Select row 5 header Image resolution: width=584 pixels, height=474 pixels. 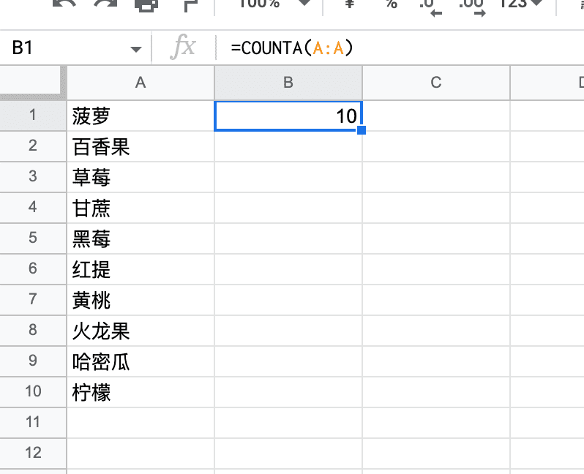tap(33, 238)
